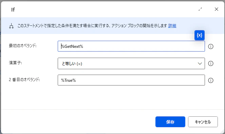Screen dimensions: 225x134
Task: Click the 保存 button
Action: tap(170, 122)
